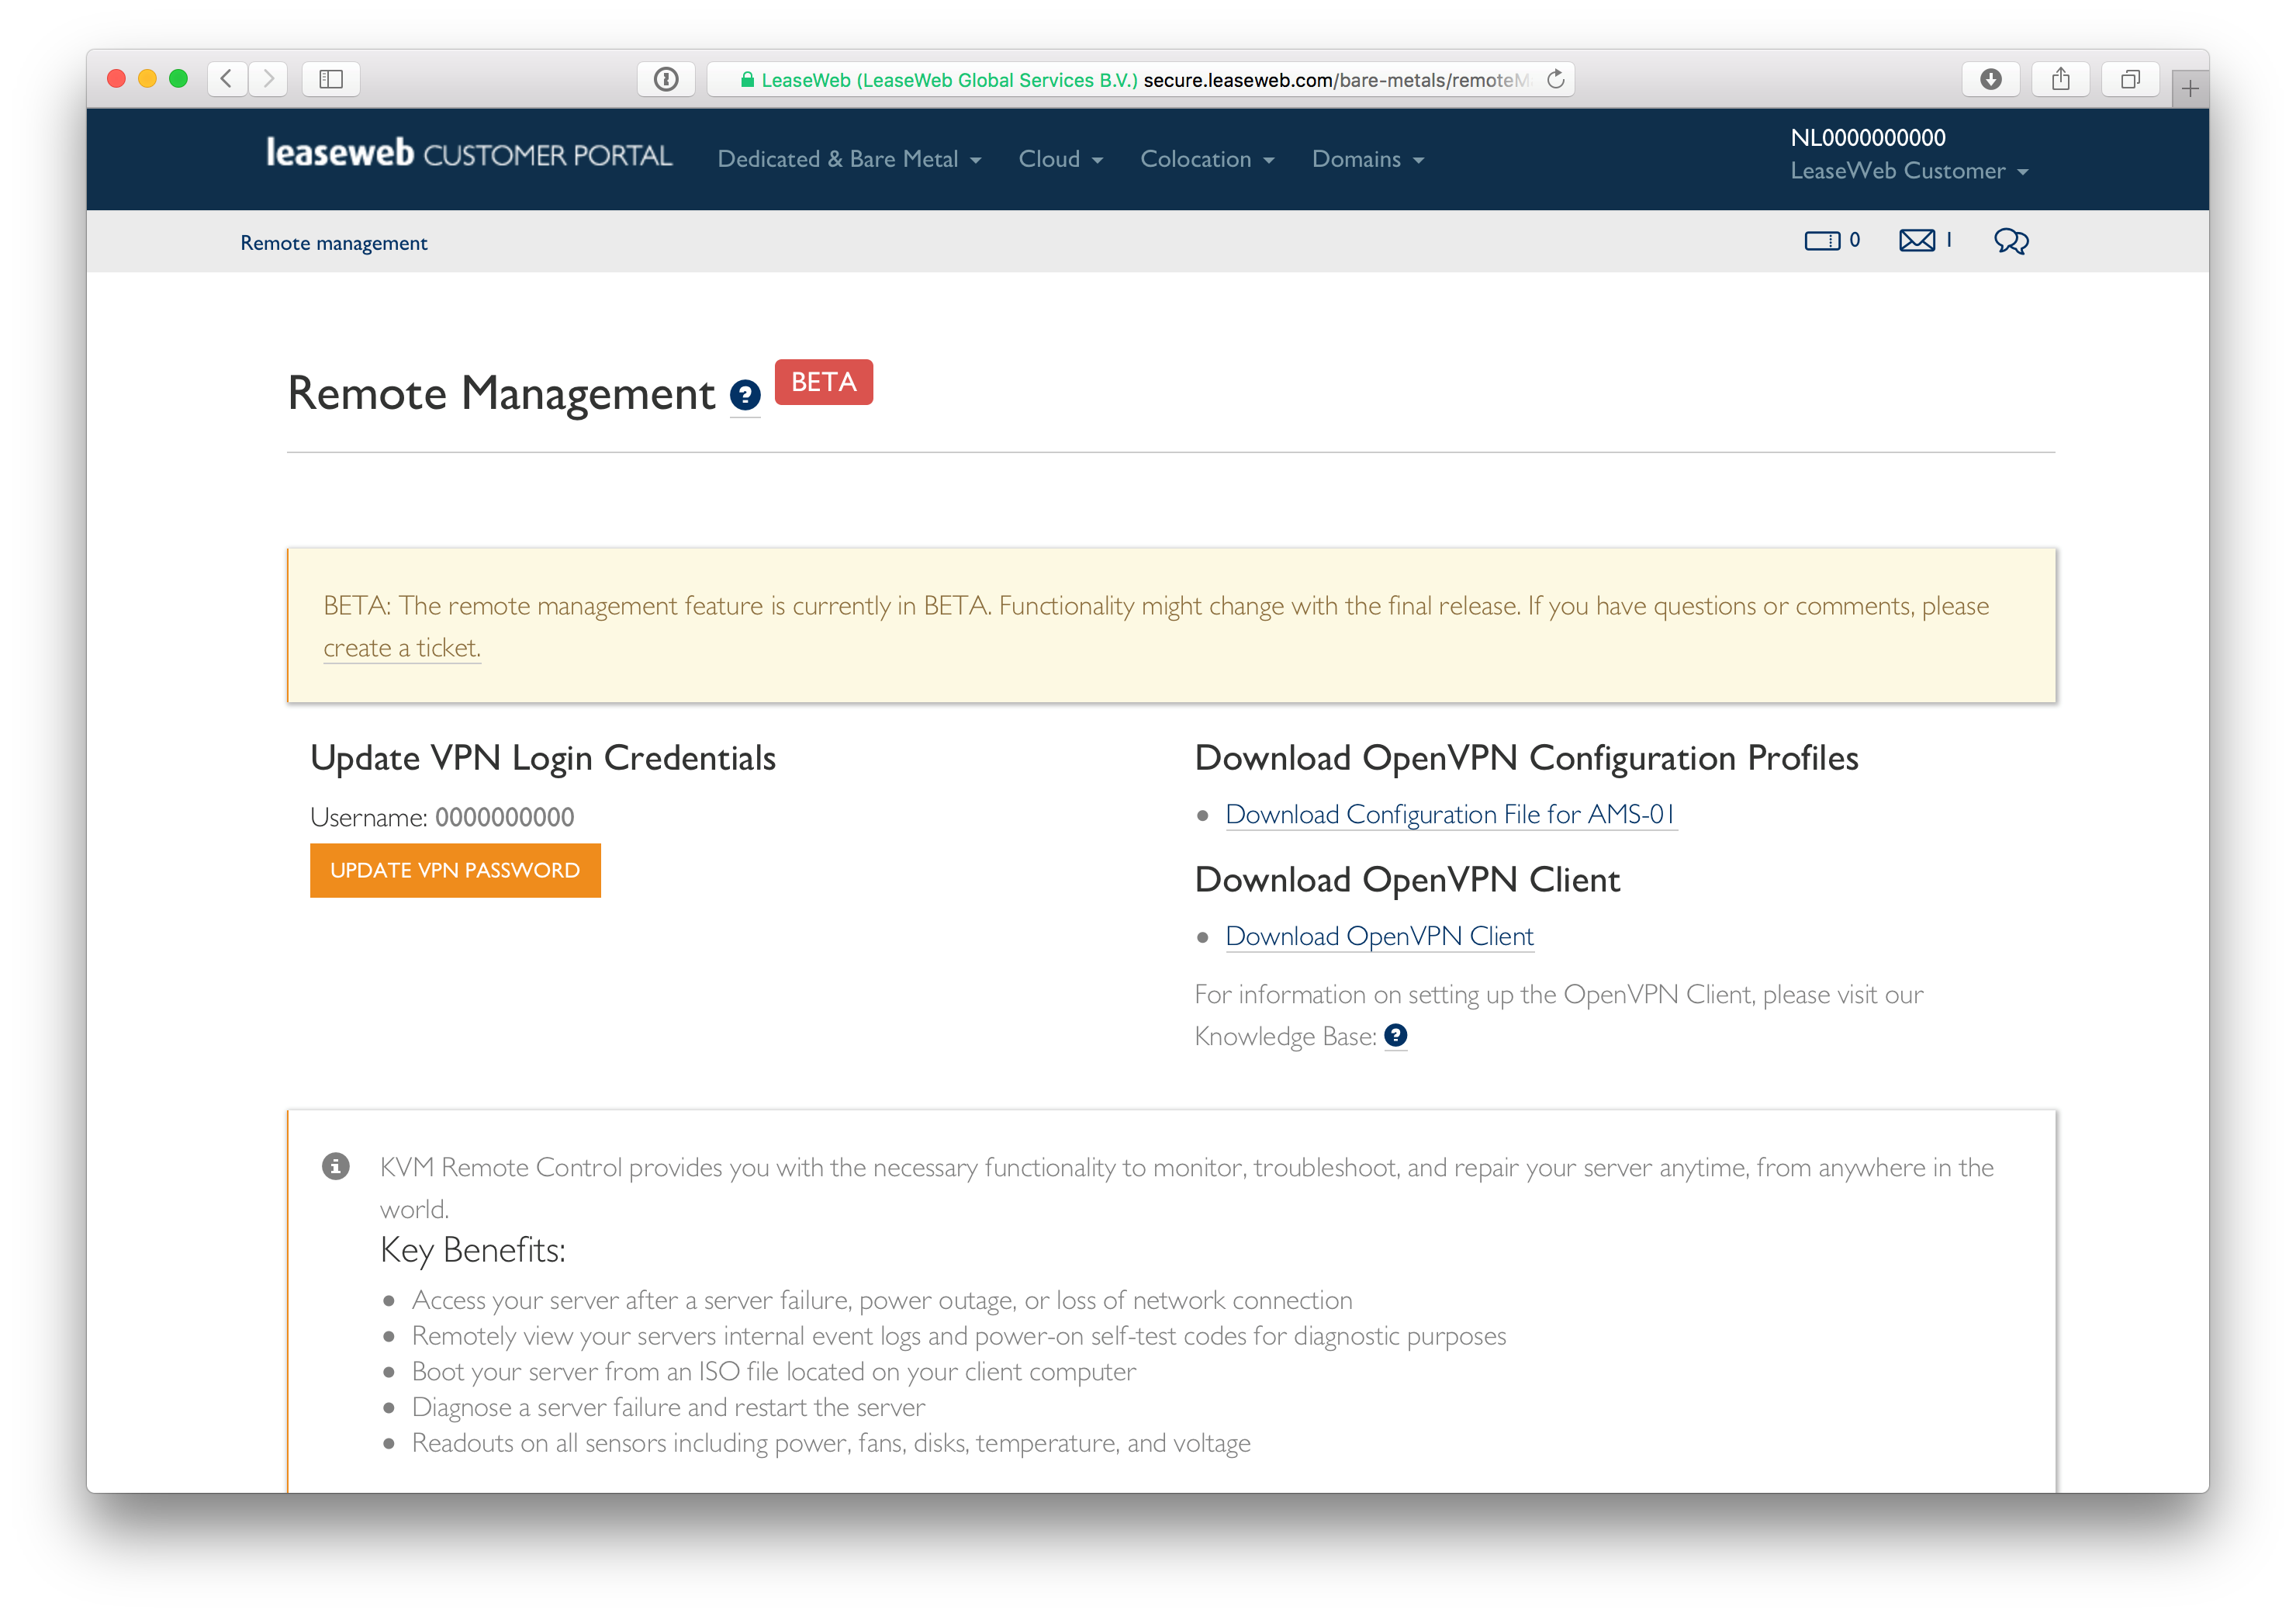Image resolution: width=2296 pixels, height=1617 pixels.
Task: Open the mail envelope notifications icon
Action: coord(1917,241)
